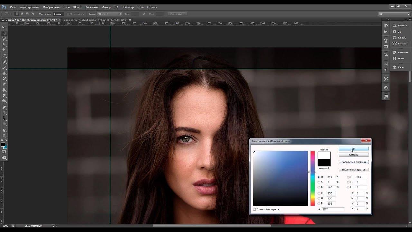Click the horizontal canvas scrollbar
Viewport: 412px width, 232px height.
pos(211,226)
